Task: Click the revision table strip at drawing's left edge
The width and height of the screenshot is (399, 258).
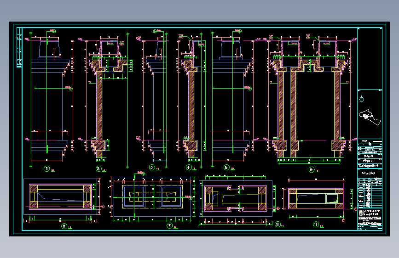Action: (x=19, y=47)
